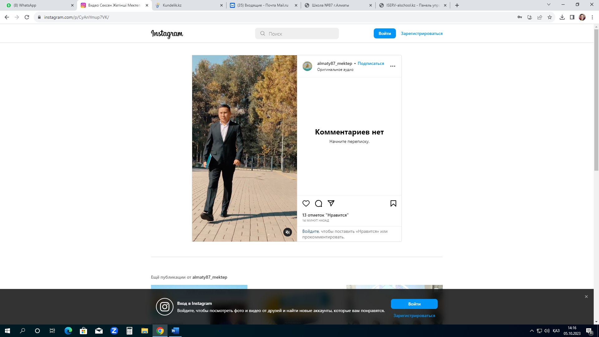Toggle Chrome side panel

(572, 17)
